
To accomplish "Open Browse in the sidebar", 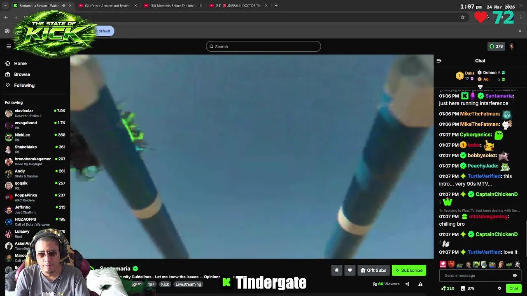I will point(18,74).
